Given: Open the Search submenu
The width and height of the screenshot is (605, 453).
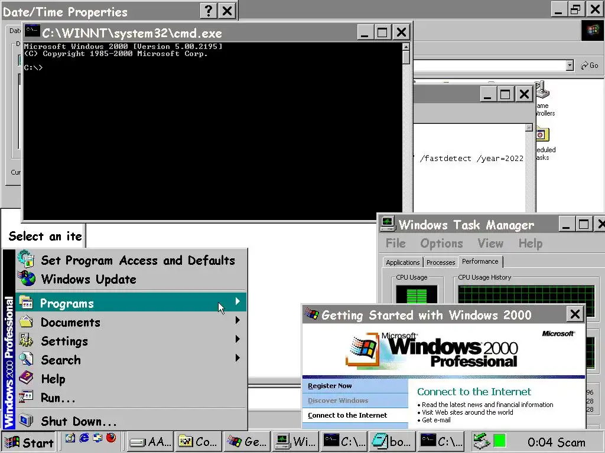Looking at the screenshot, I should pos(131,359).
